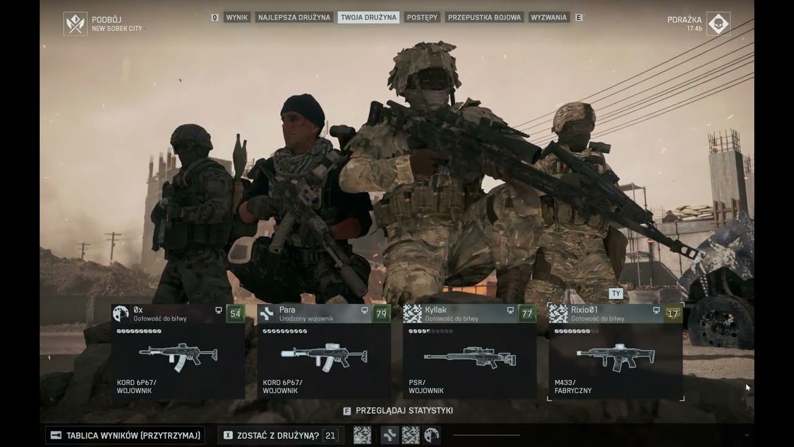Click third squad member icon in bottom bar
794x447 pixels.
point(411,435)
